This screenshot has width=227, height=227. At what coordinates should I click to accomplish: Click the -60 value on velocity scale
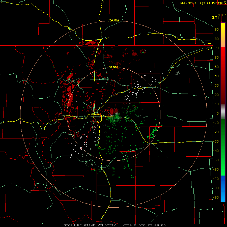point(216,169)
